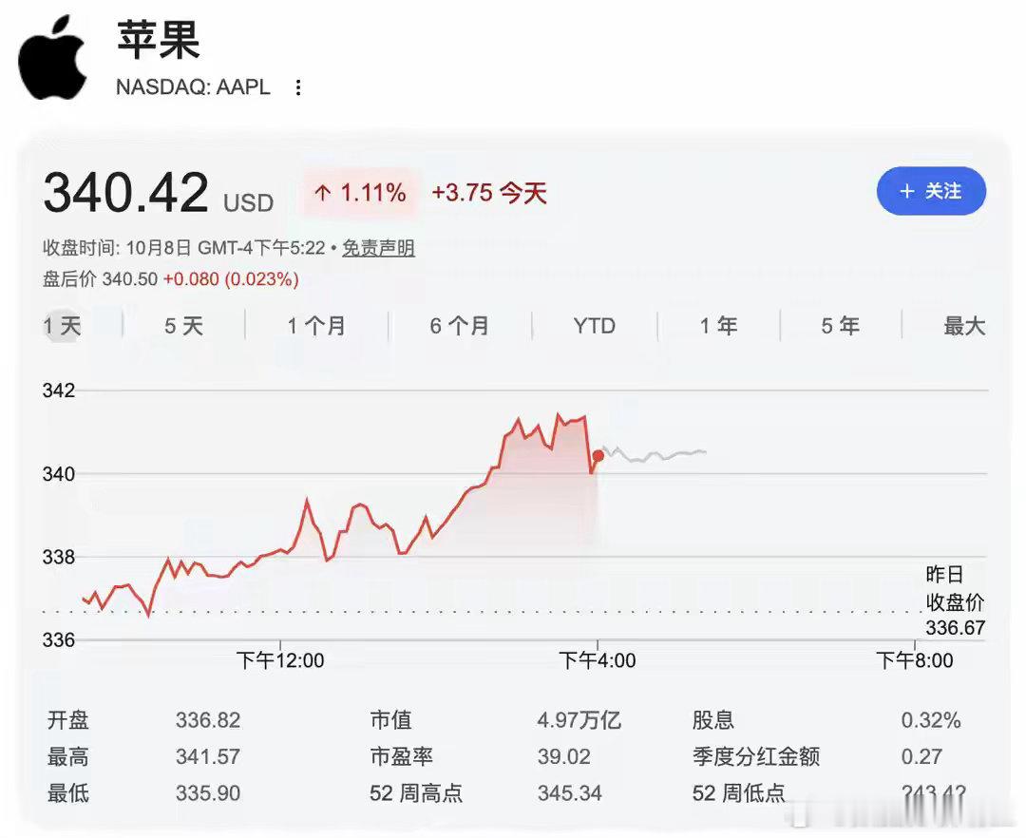Viewport: 1026px width, 838px height.
Task: Click the 市盈率 value 39.02
Action: (564, 757)
